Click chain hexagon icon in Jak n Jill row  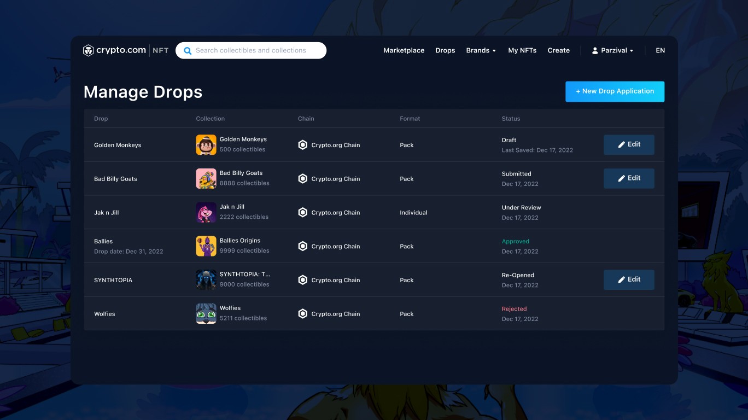(303, 213)
